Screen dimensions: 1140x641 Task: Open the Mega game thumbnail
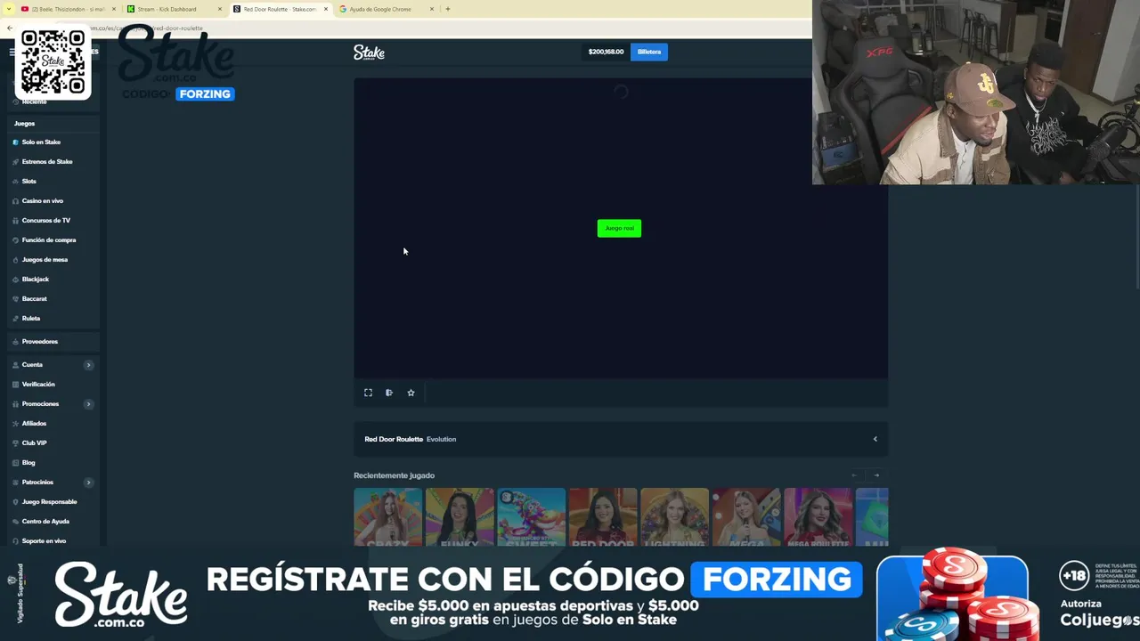746,517
